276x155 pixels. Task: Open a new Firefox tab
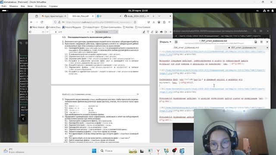154,16
